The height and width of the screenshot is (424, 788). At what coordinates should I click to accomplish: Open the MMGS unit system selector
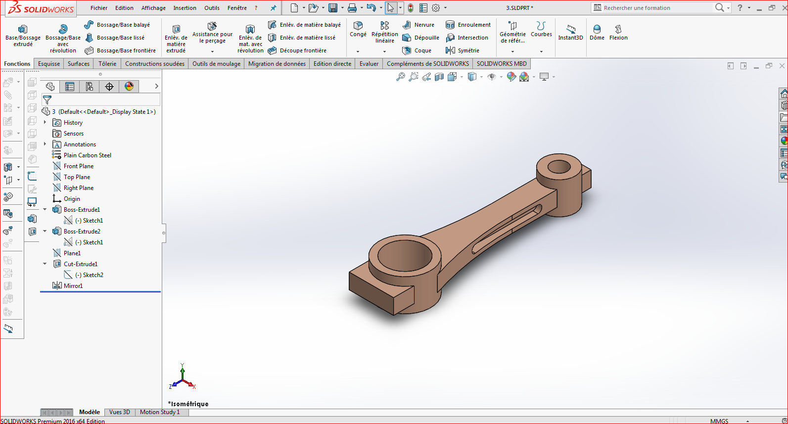pyautogui.click(x=719, y=421)
